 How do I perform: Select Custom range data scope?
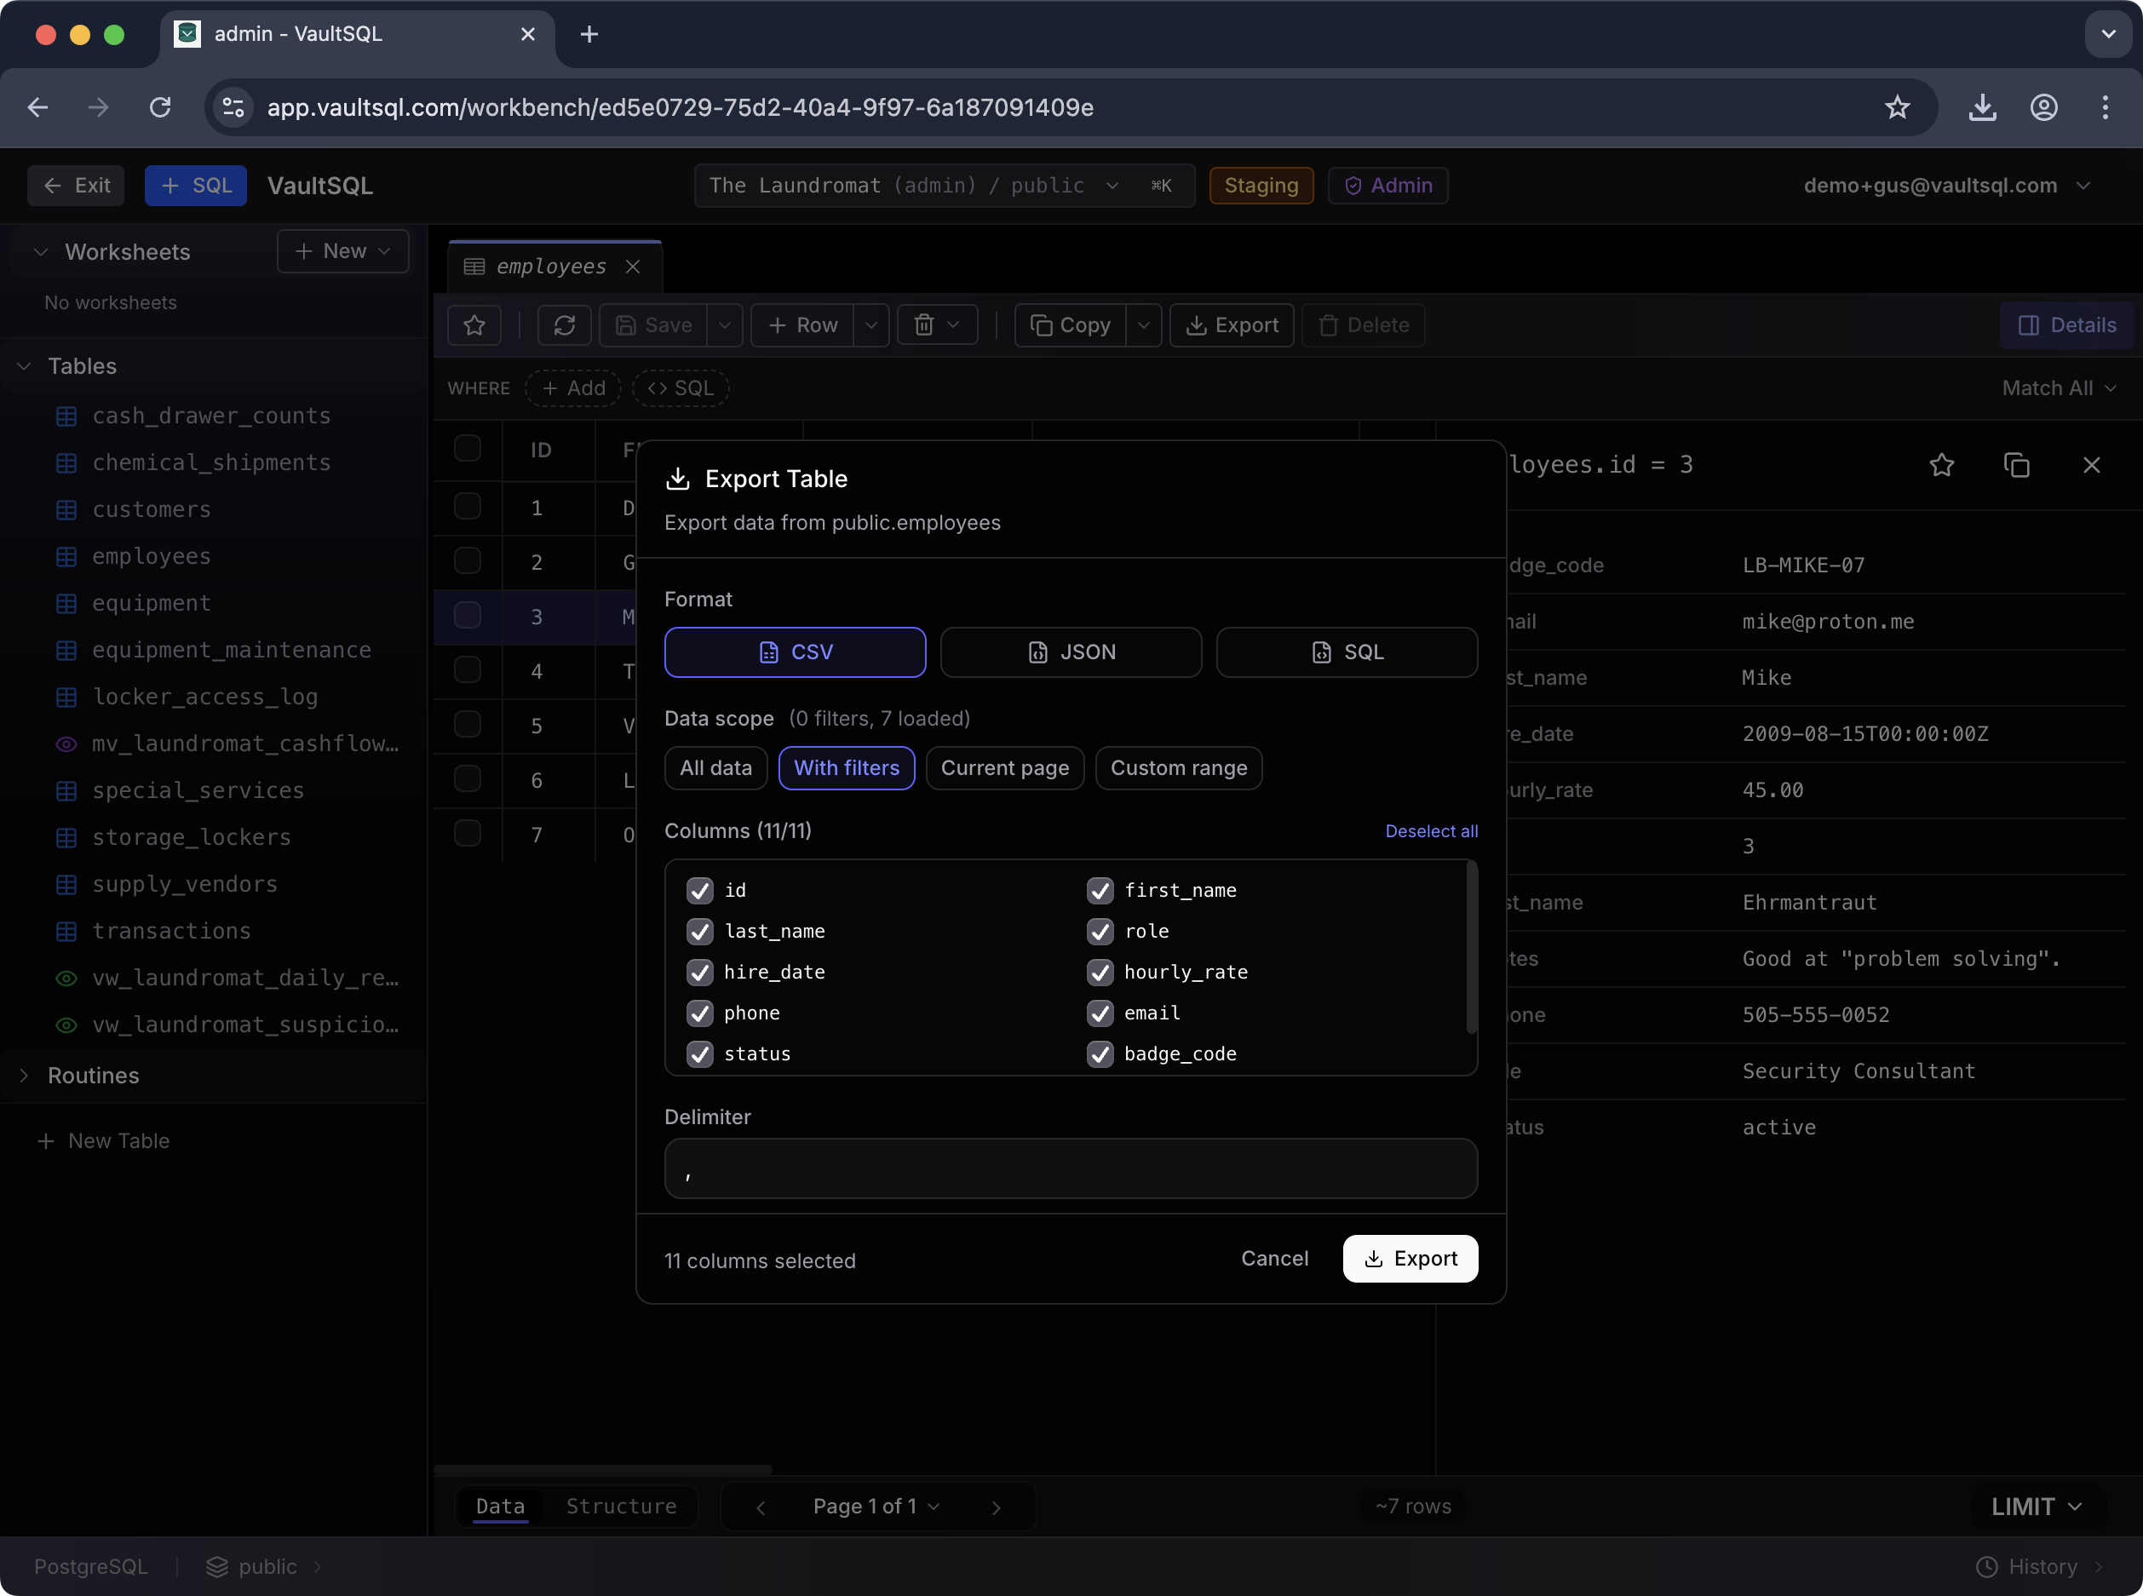(x=1179, y=769)
